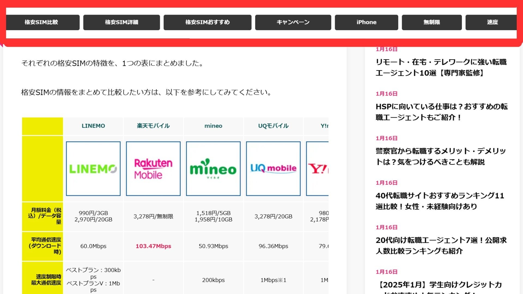Screen dimensions: 523x294
Task: Open the リモート・在宅・テレワーク転職エージェント article
Action: (x=441, y=67)
